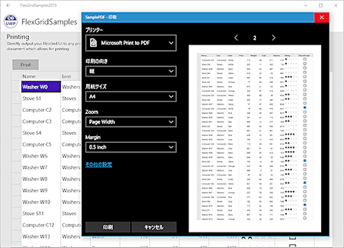Select the Washer W0 cell

(41, 87)
